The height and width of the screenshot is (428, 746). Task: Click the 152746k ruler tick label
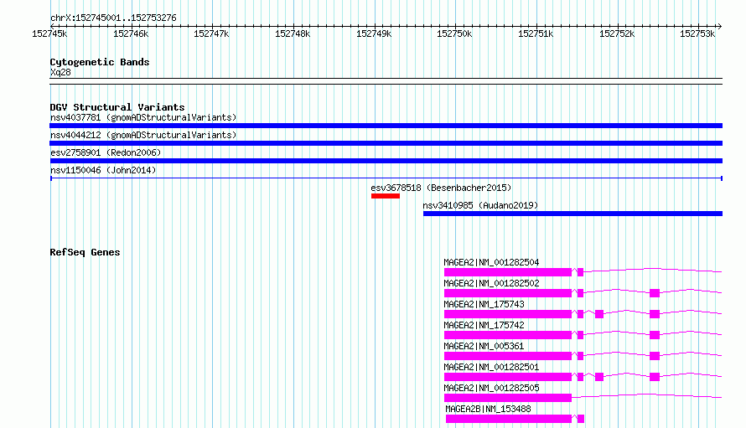pyautogui.click(x=131, y=34)
